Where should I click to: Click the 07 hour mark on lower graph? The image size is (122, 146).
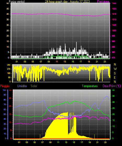[x=42, y=142]
